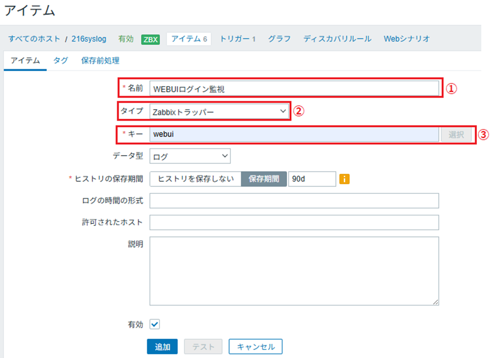Select the アイテム sub-tab
This screenshot has width=503, height=358.
[25, 60]
